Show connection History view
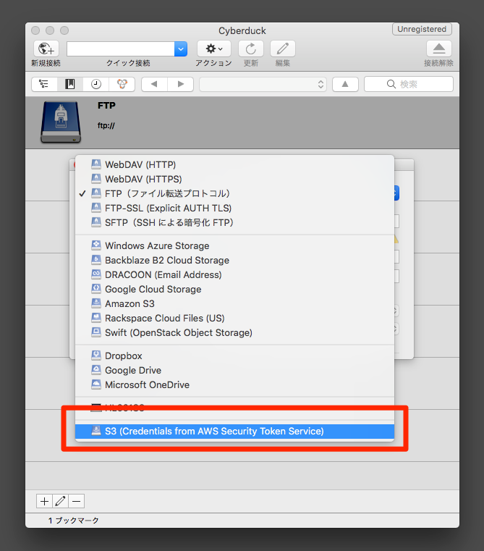 tap(96, 84)
